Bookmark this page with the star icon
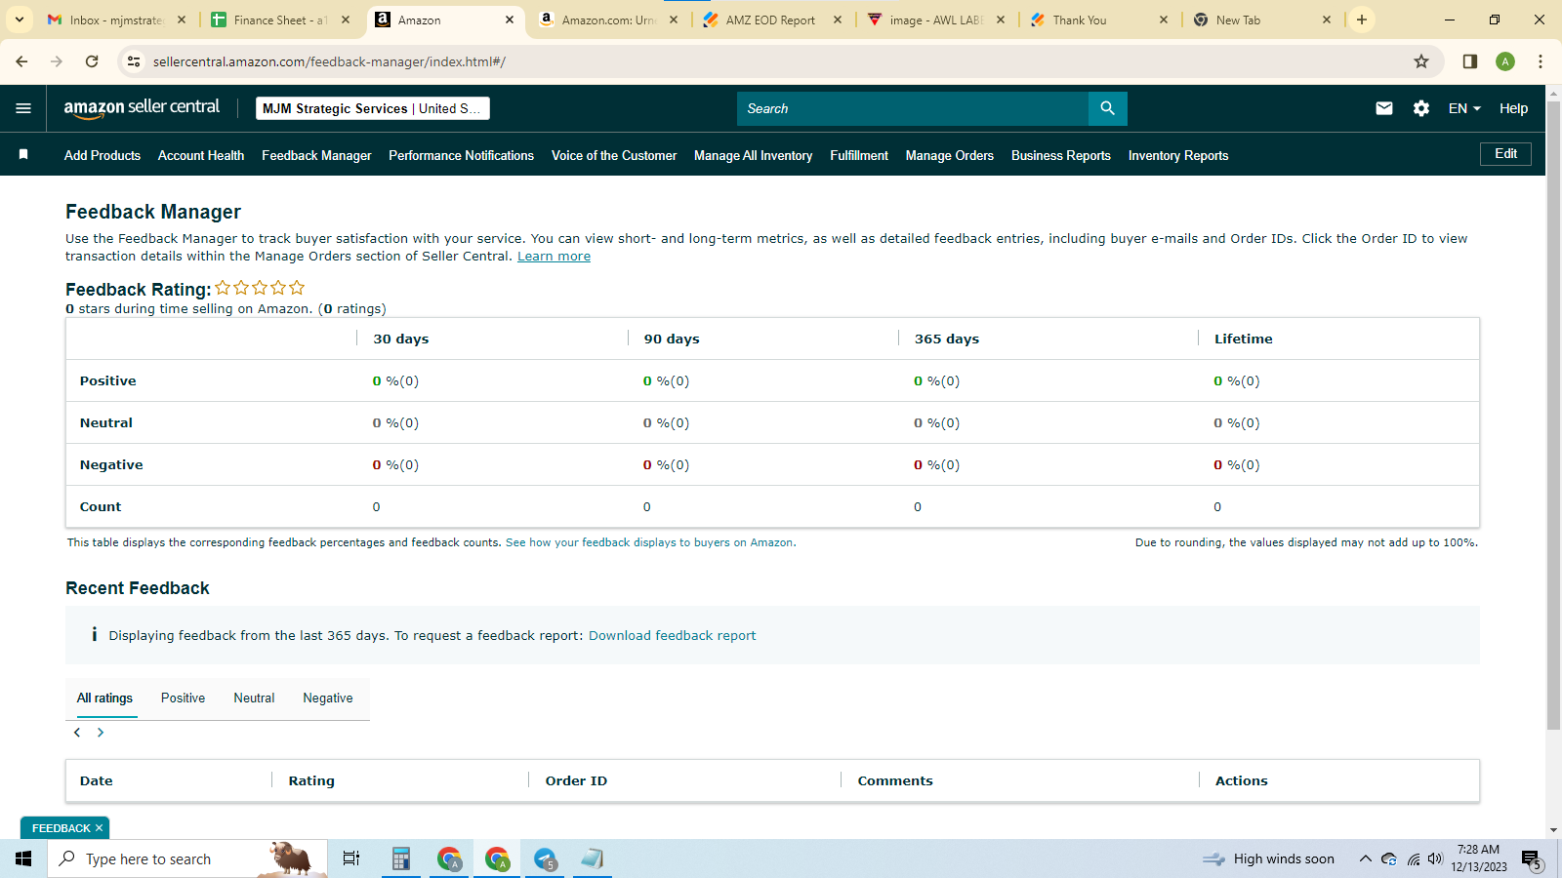The width and height of the screenshot is (1562, 878). [x=1421, y=61]
